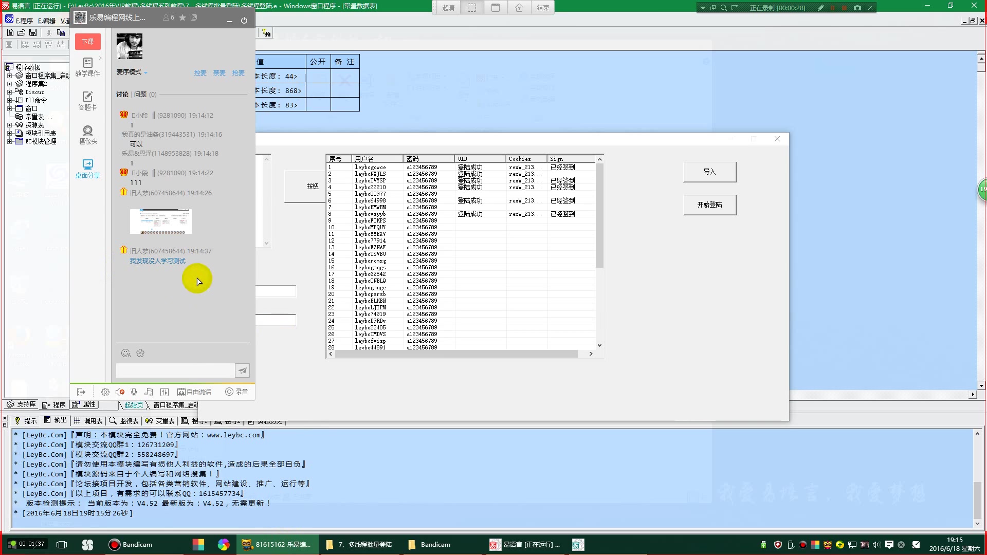Open the audio mixer sliders icon
This screenshot has width=987, height=555.
coord(164,392)
